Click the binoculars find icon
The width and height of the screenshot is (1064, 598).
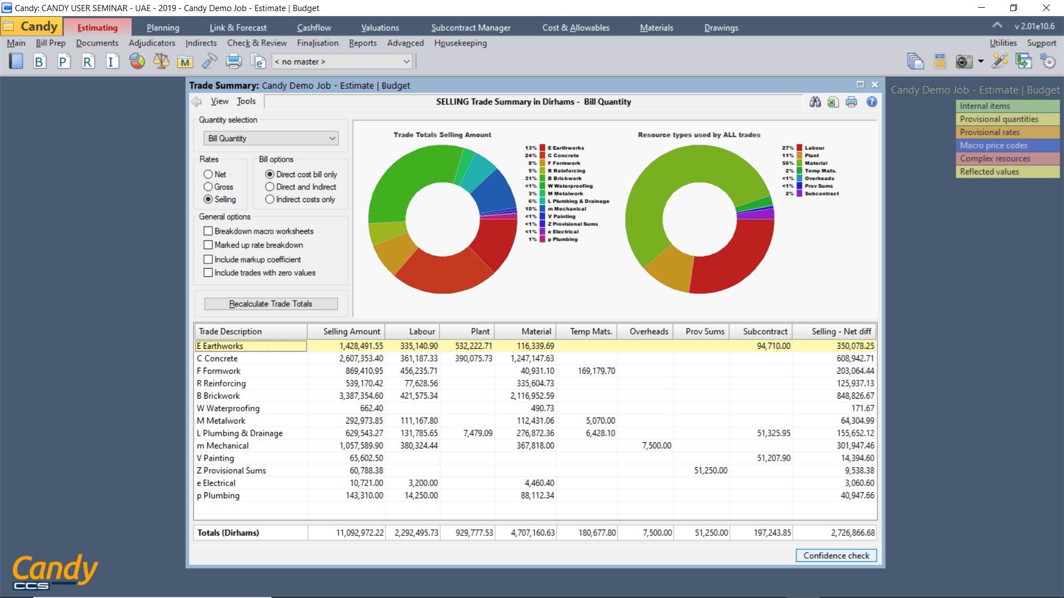815,102
